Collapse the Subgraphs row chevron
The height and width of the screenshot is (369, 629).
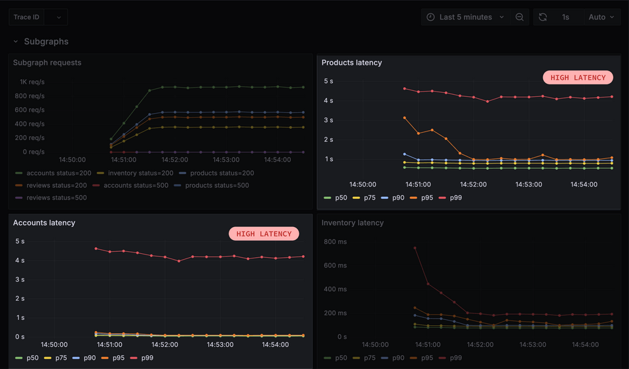[16, 41]
